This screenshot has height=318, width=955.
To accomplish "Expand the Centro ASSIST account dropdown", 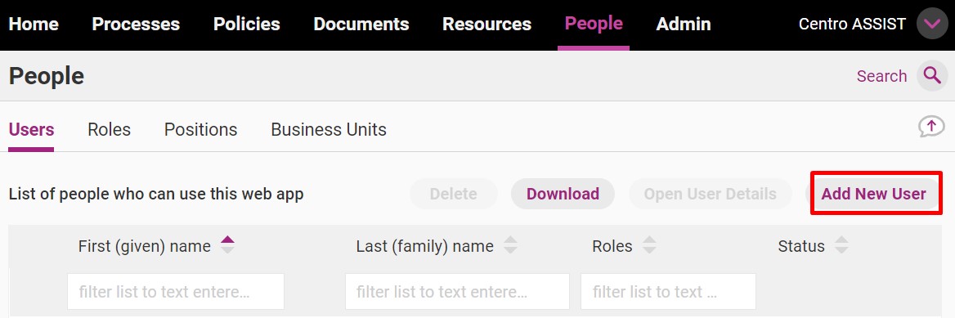I will pyautogui.click(x=932, y=24).
